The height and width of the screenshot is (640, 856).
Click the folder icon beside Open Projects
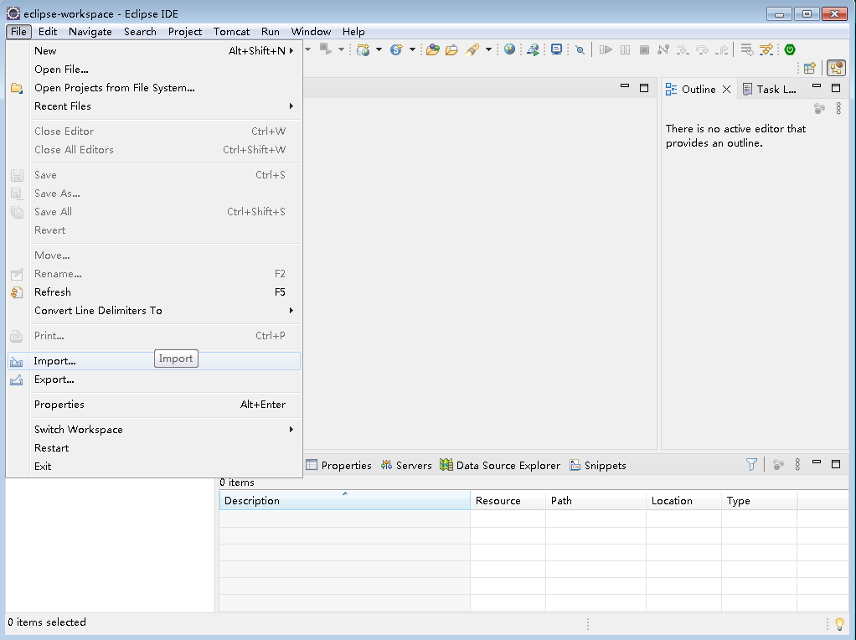(17, 88)
